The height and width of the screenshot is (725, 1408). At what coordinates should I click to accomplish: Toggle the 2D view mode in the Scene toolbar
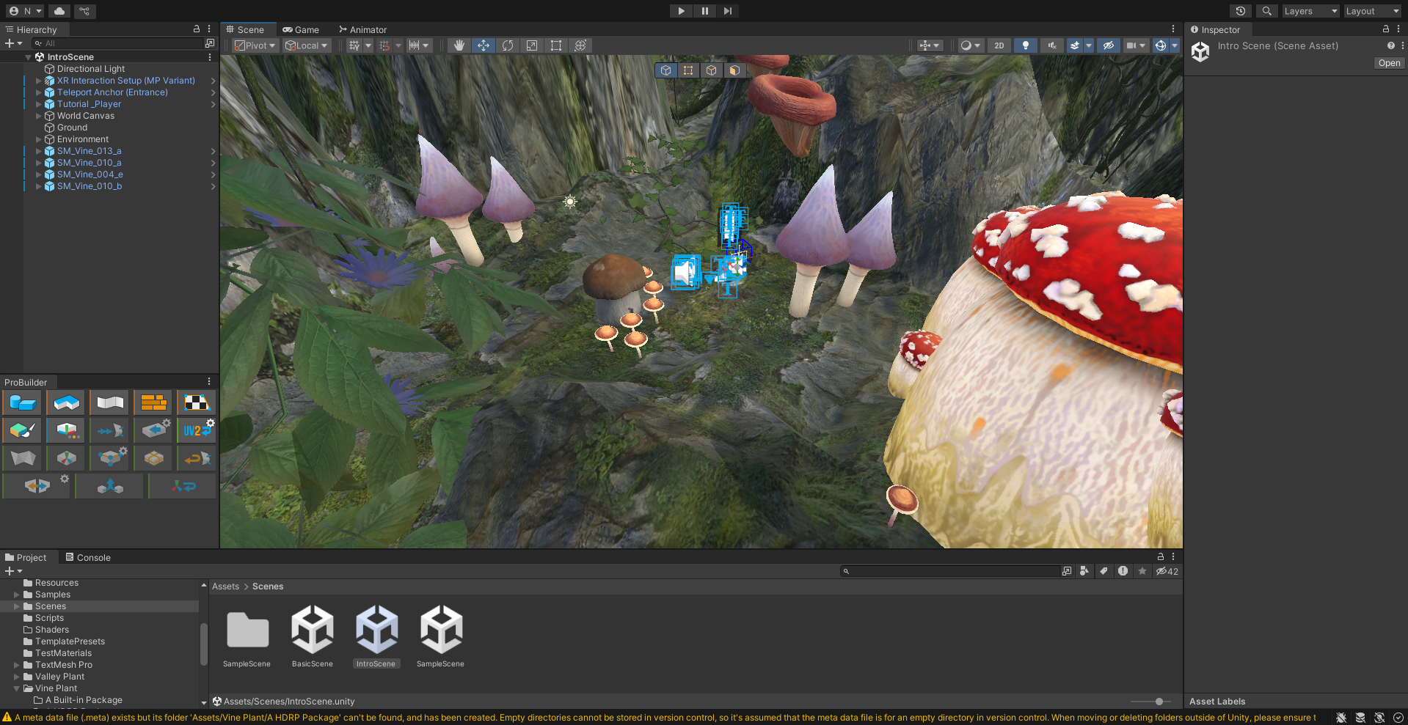point(999,45)
